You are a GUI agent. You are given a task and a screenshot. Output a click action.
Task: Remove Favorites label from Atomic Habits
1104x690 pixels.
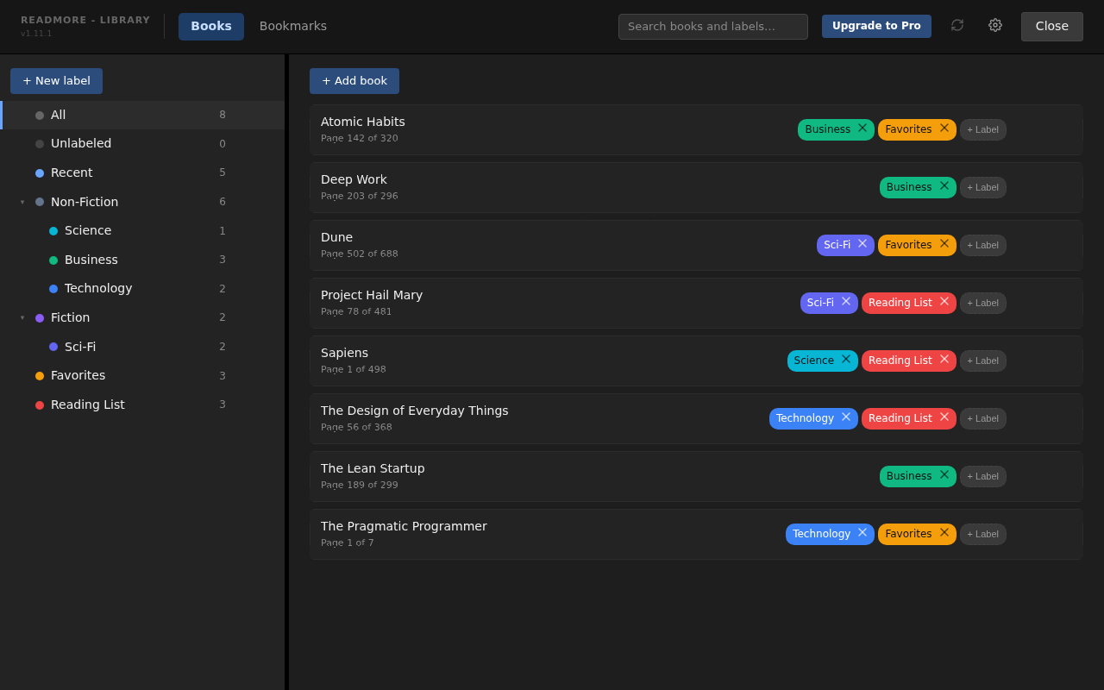[x=944, y=129]
